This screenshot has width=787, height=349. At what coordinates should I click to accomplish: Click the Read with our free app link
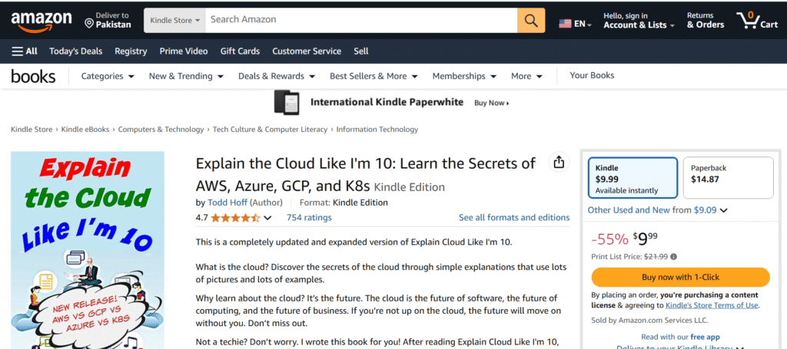pyautogui.click(x=680, y=337)
